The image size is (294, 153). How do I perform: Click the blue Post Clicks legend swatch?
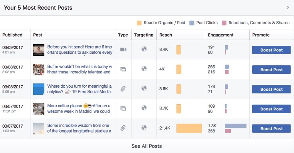(192, 23)
